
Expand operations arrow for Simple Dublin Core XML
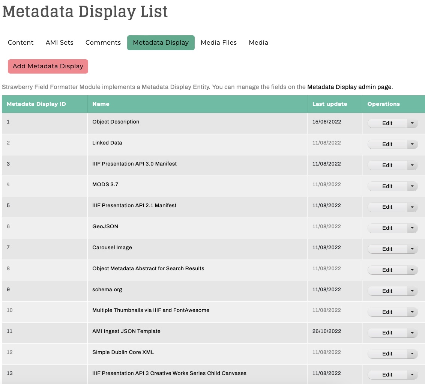click(x=412, y=354)
